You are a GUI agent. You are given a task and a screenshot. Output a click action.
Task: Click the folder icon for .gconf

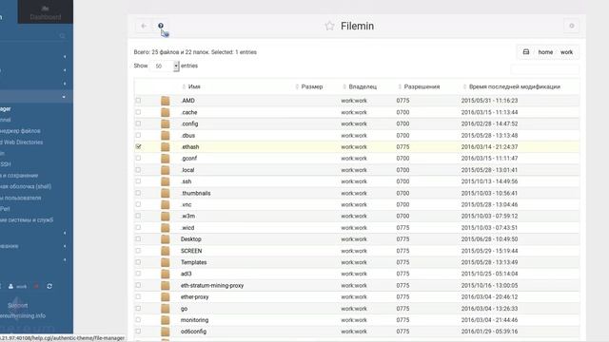click(x=165, y=159)
